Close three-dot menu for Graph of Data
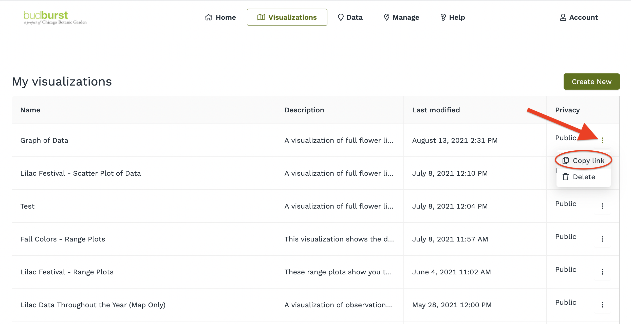This screenshot has height=324, width=631. (x=602, y=140)
